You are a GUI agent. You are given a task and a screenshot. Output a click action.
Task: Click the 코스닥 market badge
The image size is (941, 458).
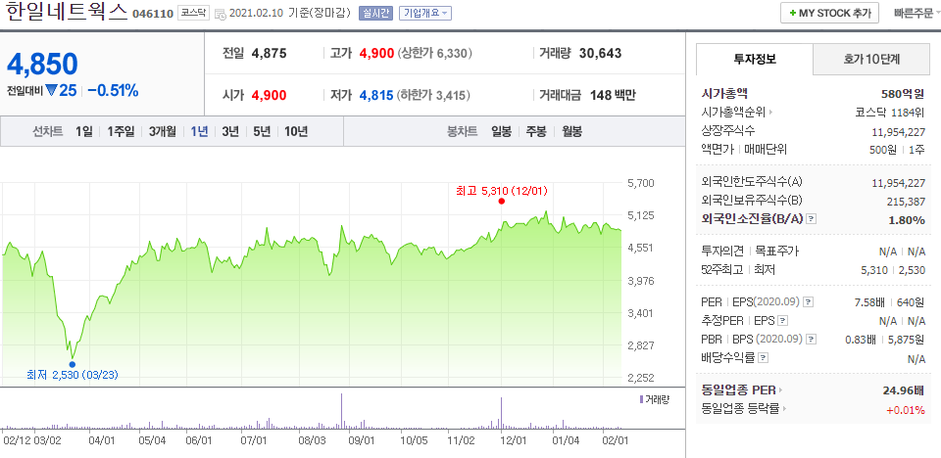coord(193,13)
